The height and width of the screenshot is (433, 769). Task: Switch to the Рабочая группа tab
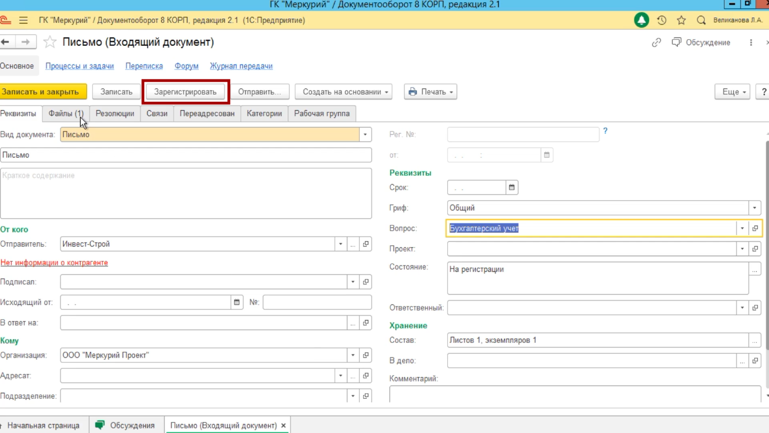pos(322,114)
